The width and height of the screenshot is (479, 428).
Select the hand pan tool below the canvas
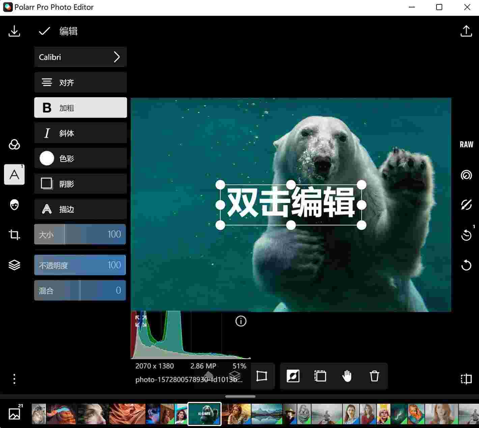(347, 376)
